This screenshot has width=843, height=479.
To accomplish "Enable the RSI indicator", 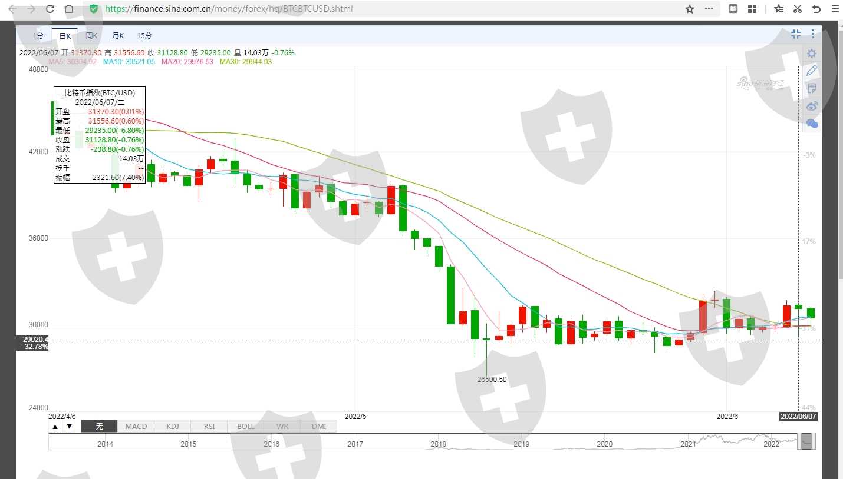I will (209, 427).
